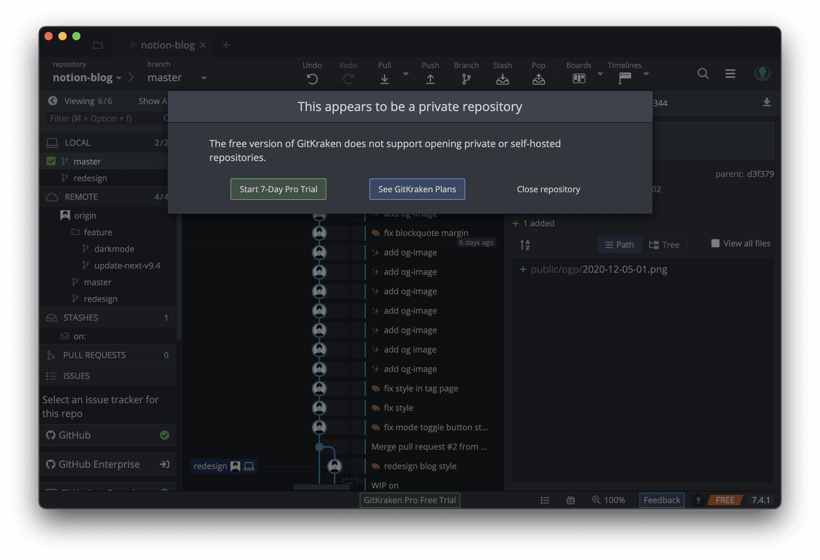Screen dimensions: 820x560
Task: Add a new tab with plus icon
Action: click(226, 45)
